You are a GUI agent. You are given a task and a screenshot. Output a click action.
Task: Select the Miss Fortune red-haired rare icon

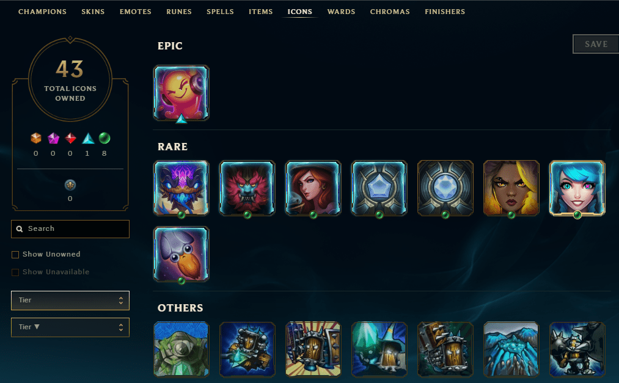[313, 188]
